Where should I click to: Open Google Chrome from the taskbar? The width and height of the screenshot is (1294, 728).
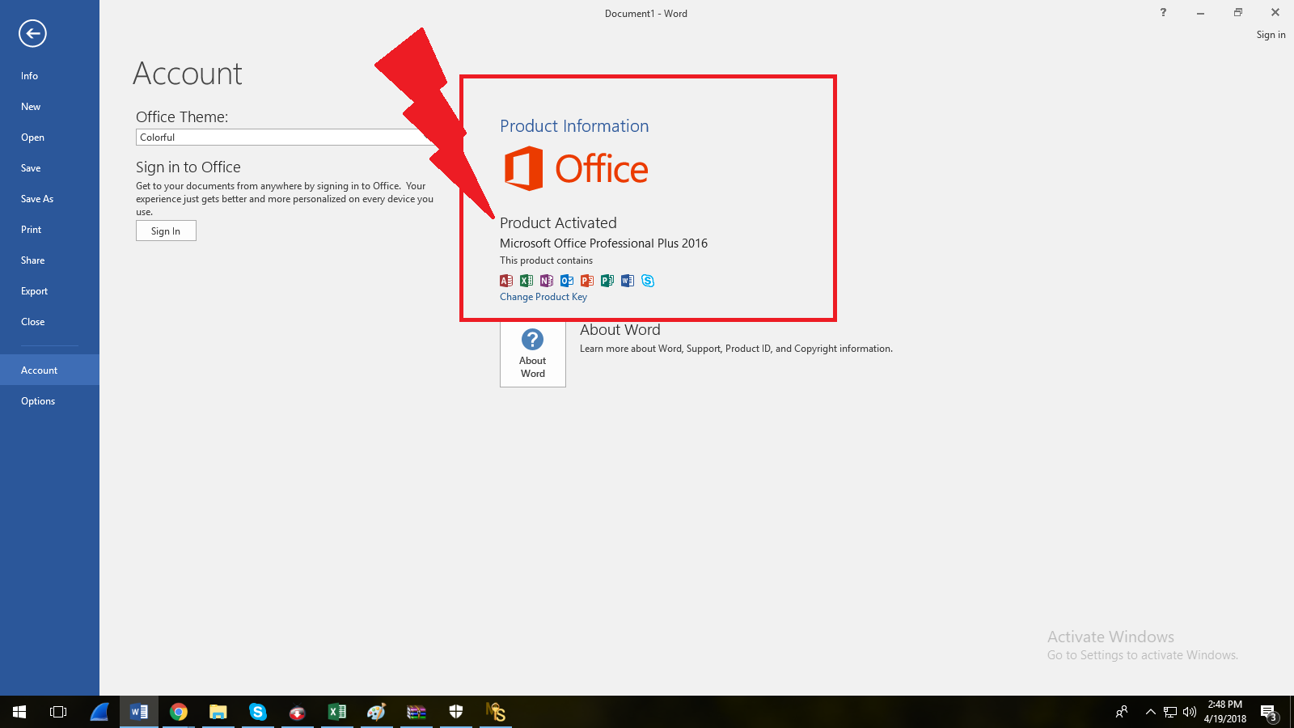tap(179, 712)
